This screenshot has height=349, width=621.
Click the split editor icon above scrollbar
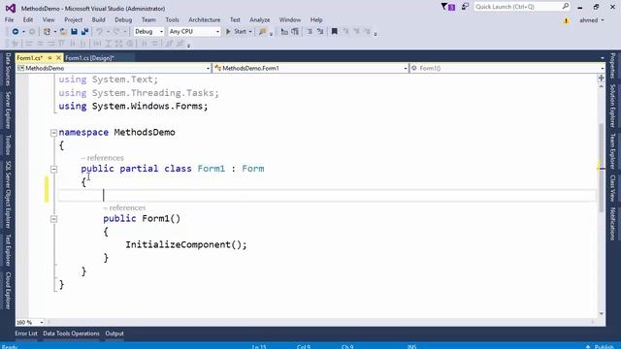pyautogui.click(x=602, y=79)
